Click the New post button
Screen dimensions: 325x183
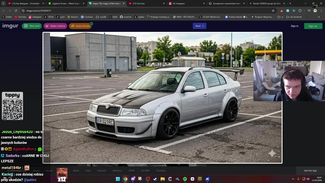point(32,26)
